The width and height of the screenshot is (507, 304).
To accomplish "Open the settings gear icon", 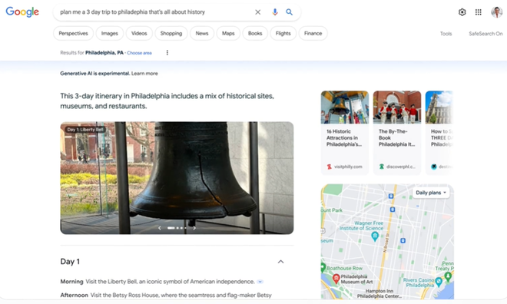I will [462, 12].
